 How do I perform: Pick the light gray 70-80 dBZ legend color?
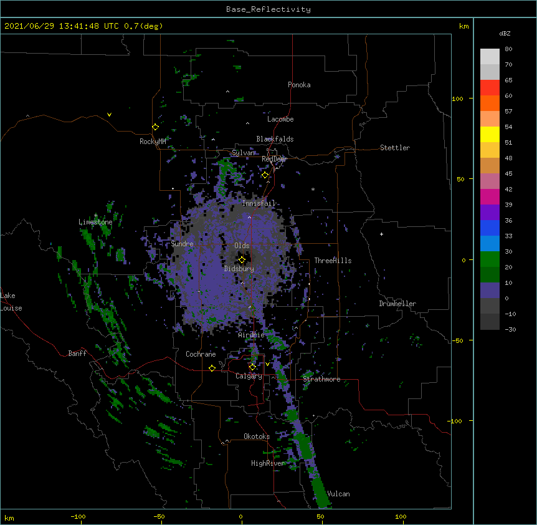[490, 57]
